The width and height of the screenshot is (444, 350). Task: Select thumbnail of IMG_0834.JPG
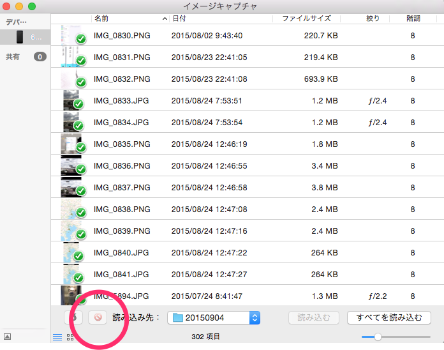71,122
